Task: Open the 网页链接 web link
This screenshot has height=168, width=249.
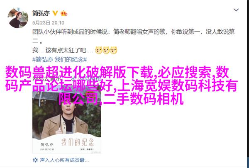Action: point(90,78)
